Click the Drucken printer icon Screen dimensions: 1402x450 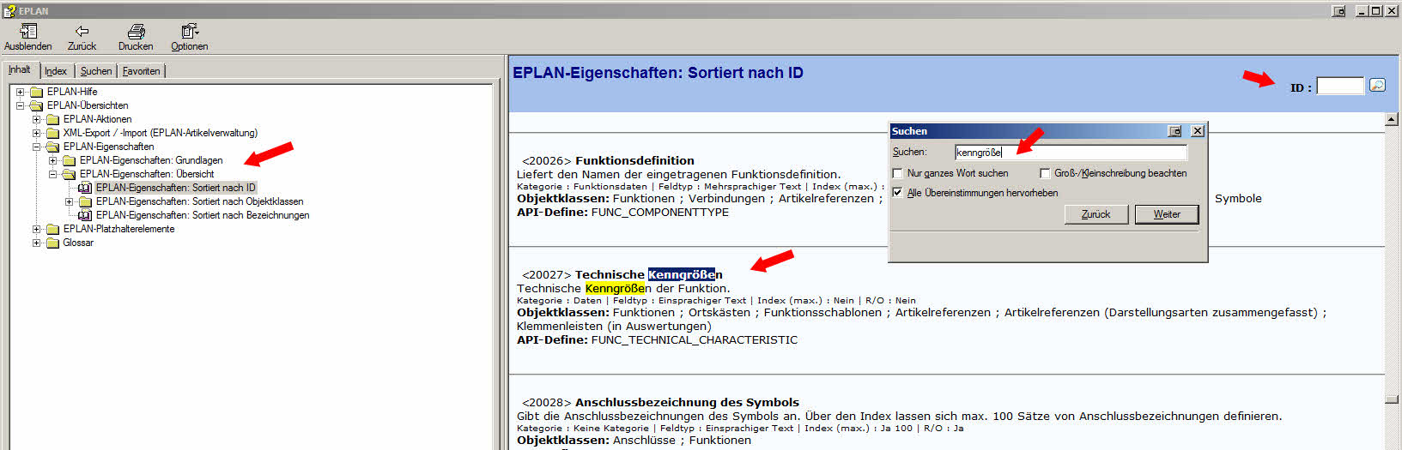[136, 31]
